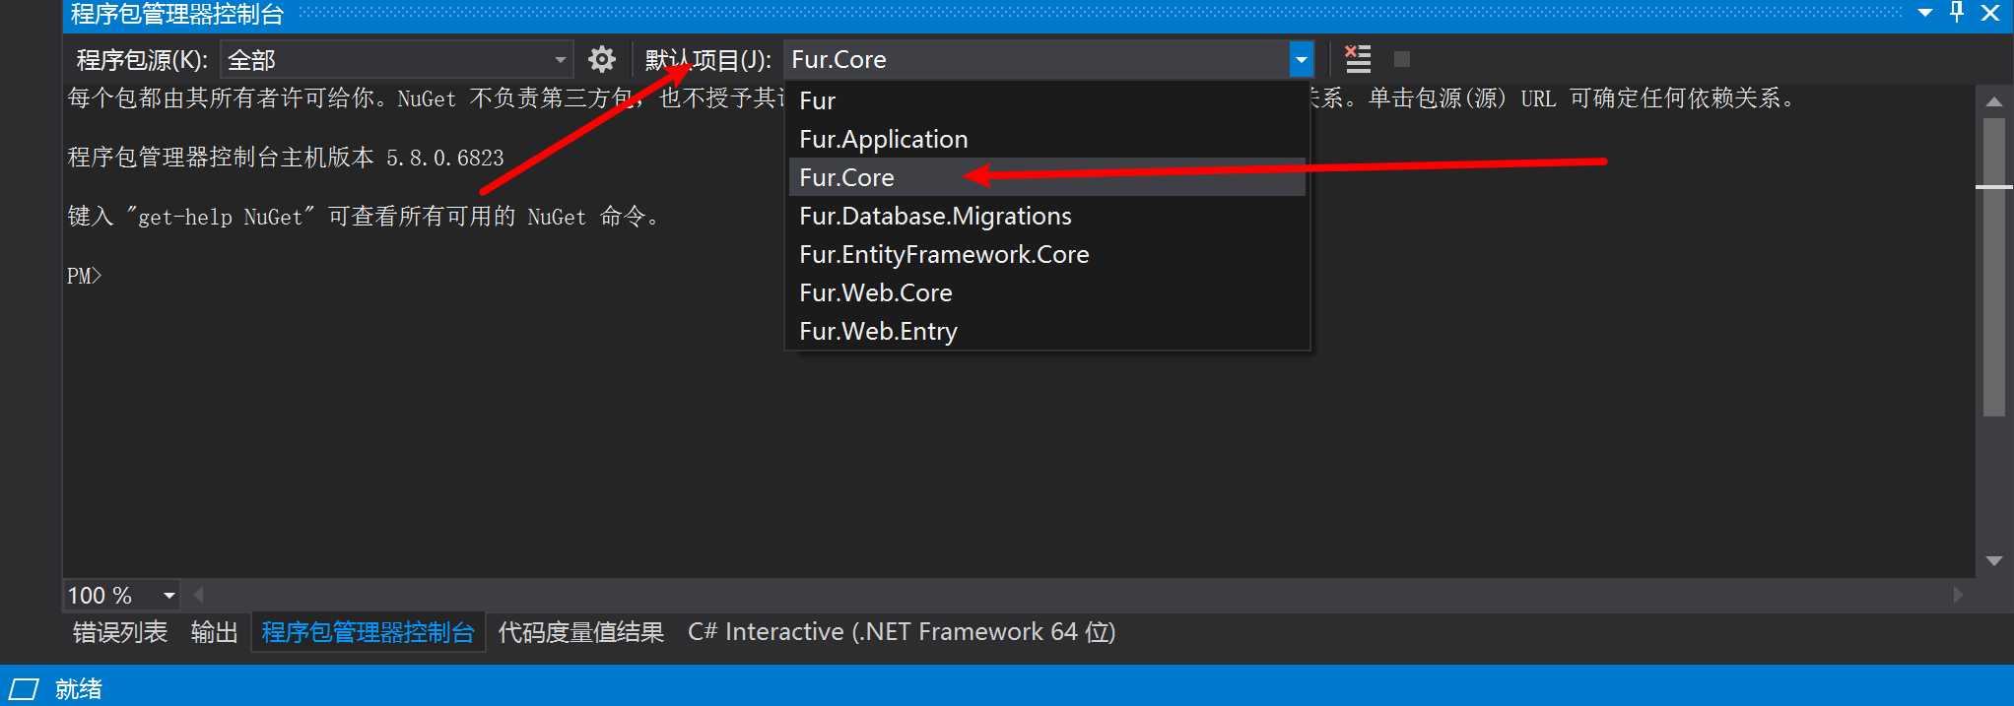Switch to the 错误列表 tab
2014x706 pixels.
pyautogui.click(x=120, y=632)
